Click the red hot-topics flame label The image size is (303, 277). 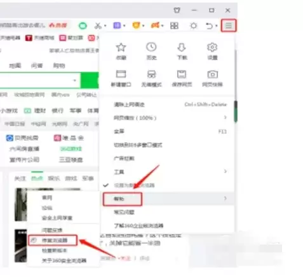click(58, 25)
